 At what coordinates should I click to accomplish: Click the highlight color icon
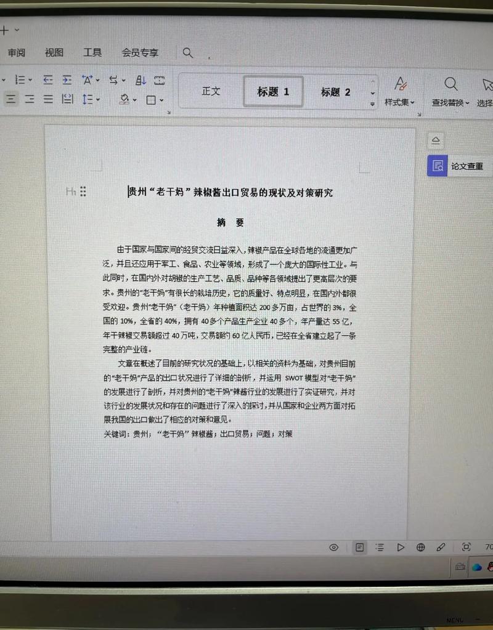(124, 99)
